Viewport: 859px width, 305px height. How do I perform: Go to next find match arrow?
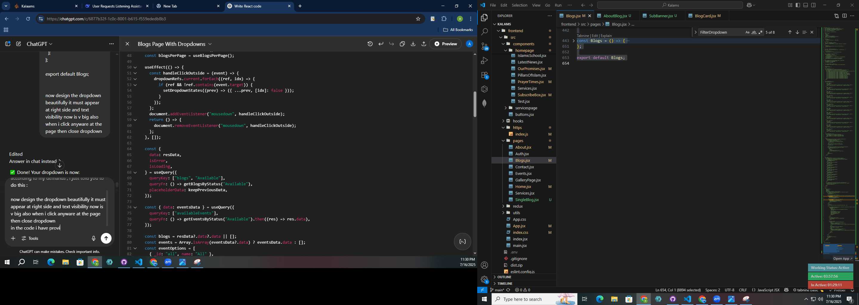click(797, 32)
